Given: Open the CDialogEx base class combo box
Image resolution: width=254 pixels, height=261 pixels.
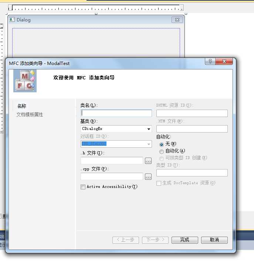Looking at the screenshot, I should (x=116, y=129).
